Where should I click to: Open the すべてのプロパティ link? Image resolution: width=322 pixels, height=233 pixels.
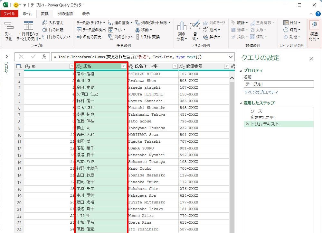pos(261,93)
